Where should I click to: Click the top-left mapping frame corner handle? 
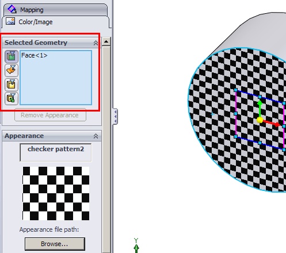(x=236, y=90)
